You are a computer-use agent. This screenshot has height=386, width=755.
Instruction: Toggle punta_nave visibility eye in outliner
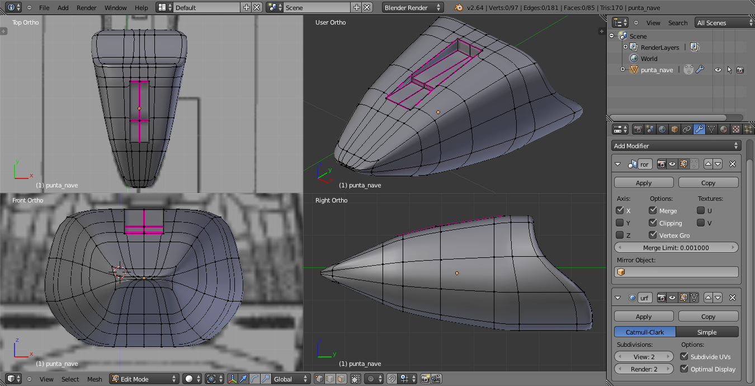pos(718,70)
